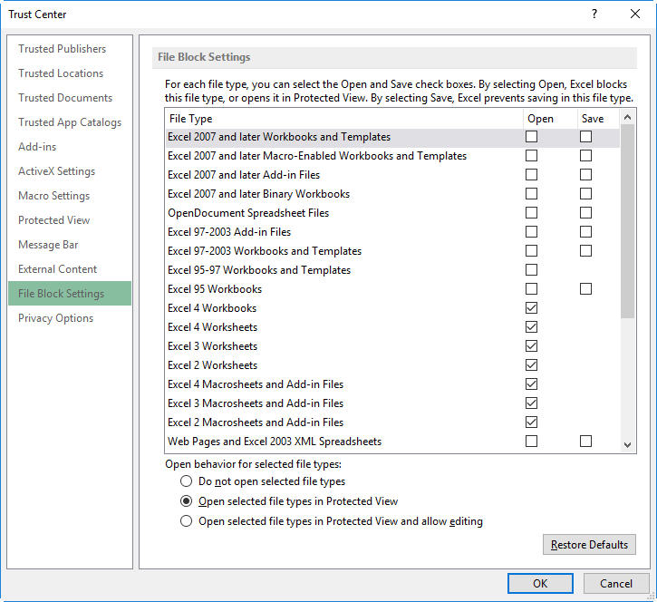Image resolution: width=657 pixels, height=602 pixels.
Task: Check Save for Excel 95 Workbooks
Action: point(585,289)
